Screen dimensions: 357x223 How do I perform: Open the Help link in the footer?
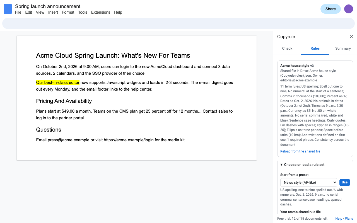pos(339,219)
